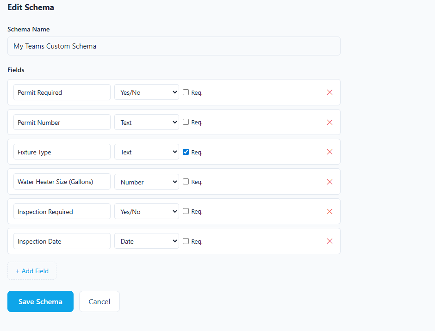Image resolution: width=435 pixels, height=331 pixels.
Task: Open the Permit Number type selector
Action: point(147,122)
